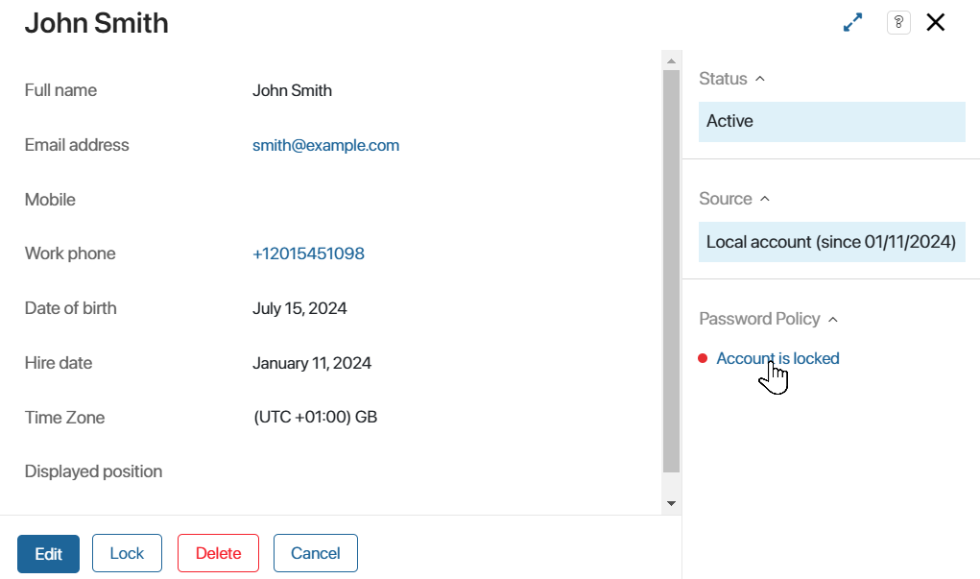Collapse the Password Policy section
This screenshot has width=980, height=579.
pyautogui.click(x=833, y=320)
